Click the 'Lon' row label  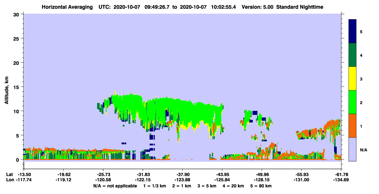[10, 180]
